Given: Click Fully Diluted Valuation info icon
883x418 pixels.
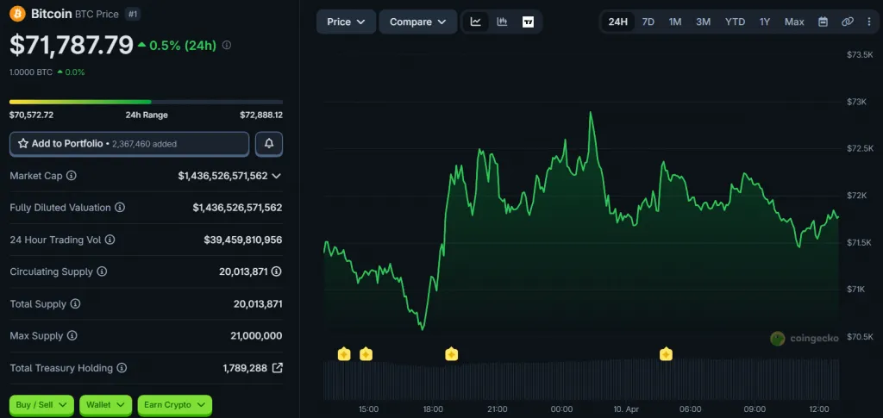Looking at the screenshot, I should coord(120,208).
